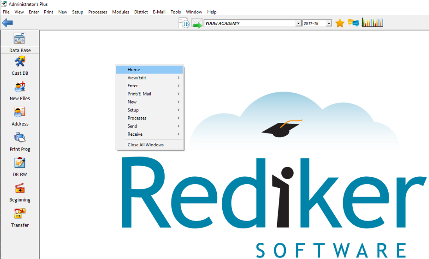Select Home in the context menu
This screenshot has height=259, width=429.
click(x=150, y=70)
